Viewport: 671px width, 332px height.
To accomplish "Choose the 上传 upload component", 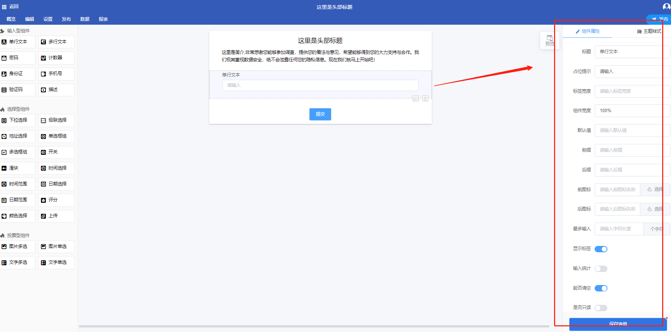I will point(57,216).
